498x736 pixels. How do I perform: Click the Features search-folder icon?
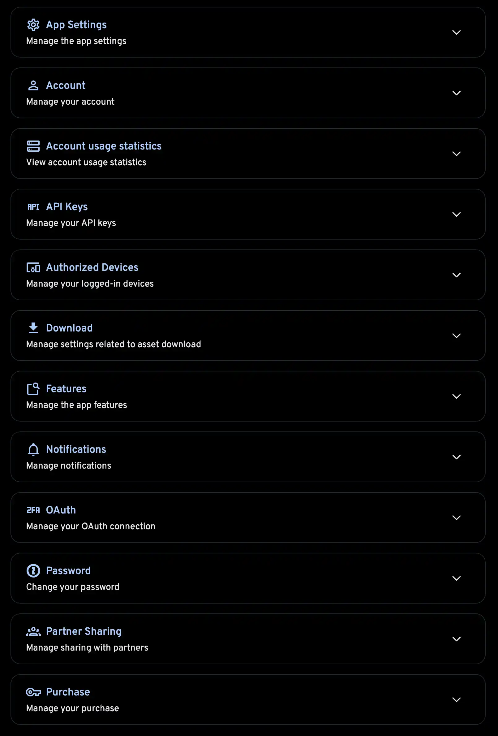[33, 389]
